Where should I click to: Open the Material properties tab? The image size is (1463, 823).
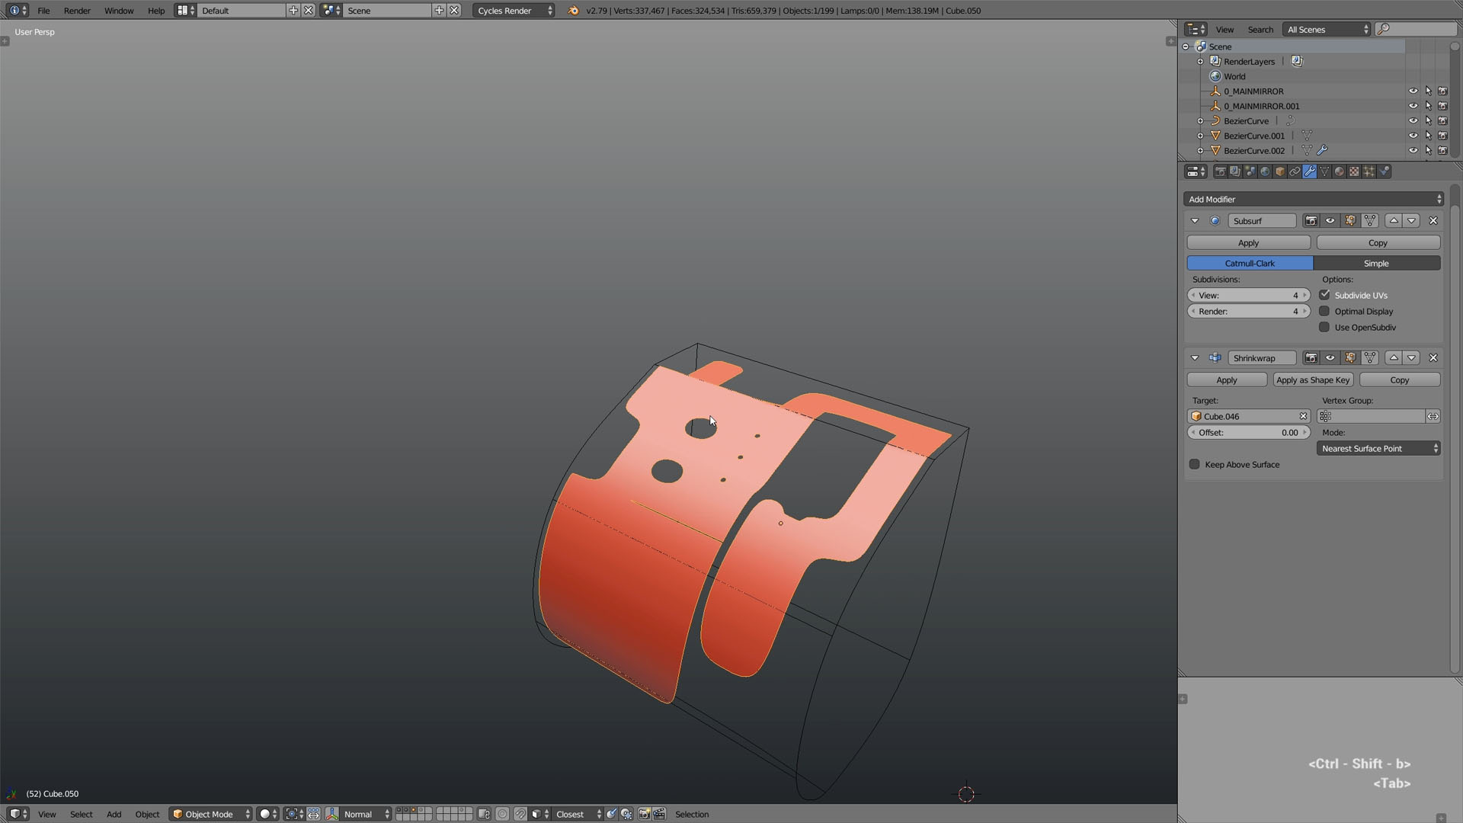point(1339,171)
